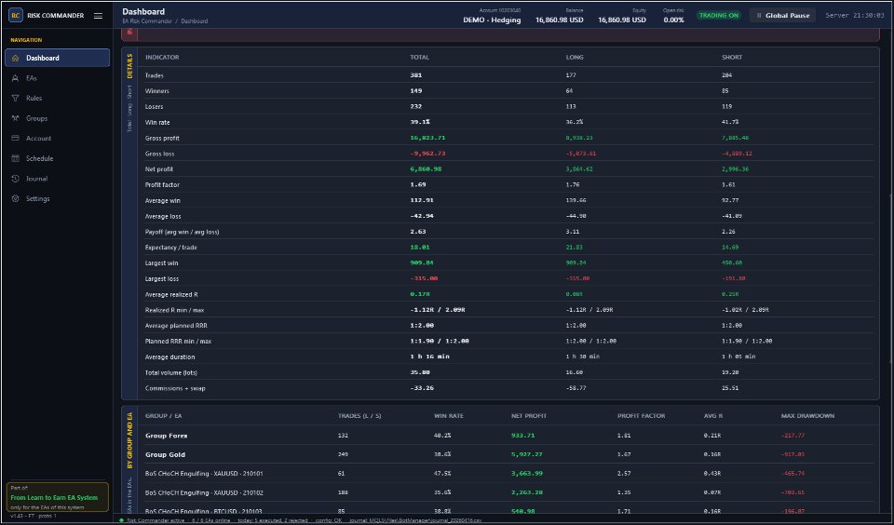Click the person icon next to EAs
The width and height of the screenshot is (894, 525).
(x=16, y=78)
